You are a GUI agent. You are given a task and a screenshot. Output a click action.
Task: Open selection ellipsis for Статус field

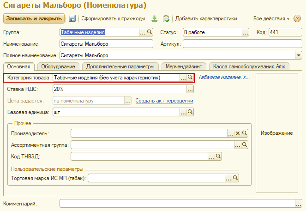click(245, 32)
